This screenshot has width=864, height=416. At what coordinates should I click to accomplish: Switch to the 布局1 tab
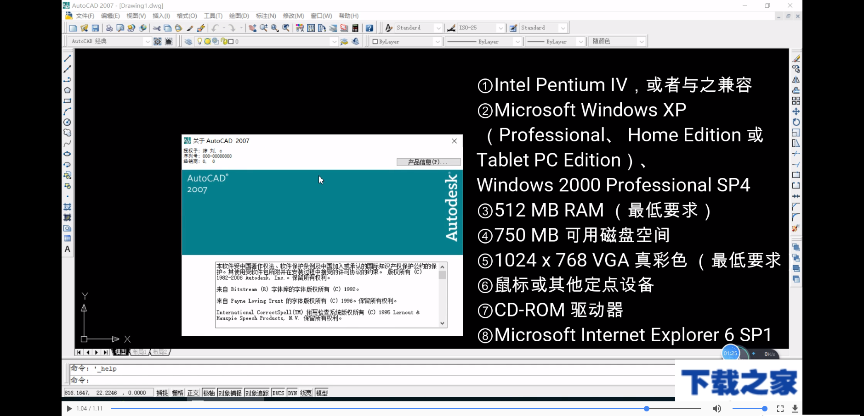click(140, 352)
